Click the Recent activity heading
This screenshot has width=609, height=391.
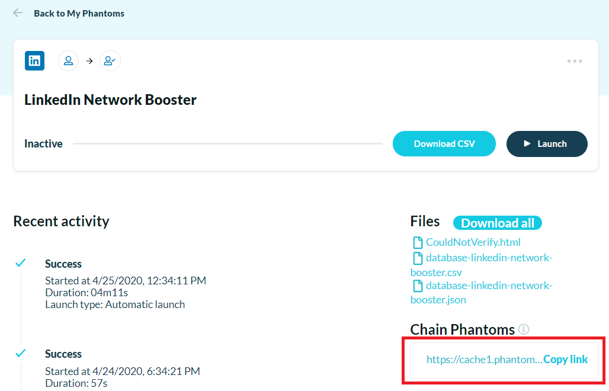click(62, 221)
